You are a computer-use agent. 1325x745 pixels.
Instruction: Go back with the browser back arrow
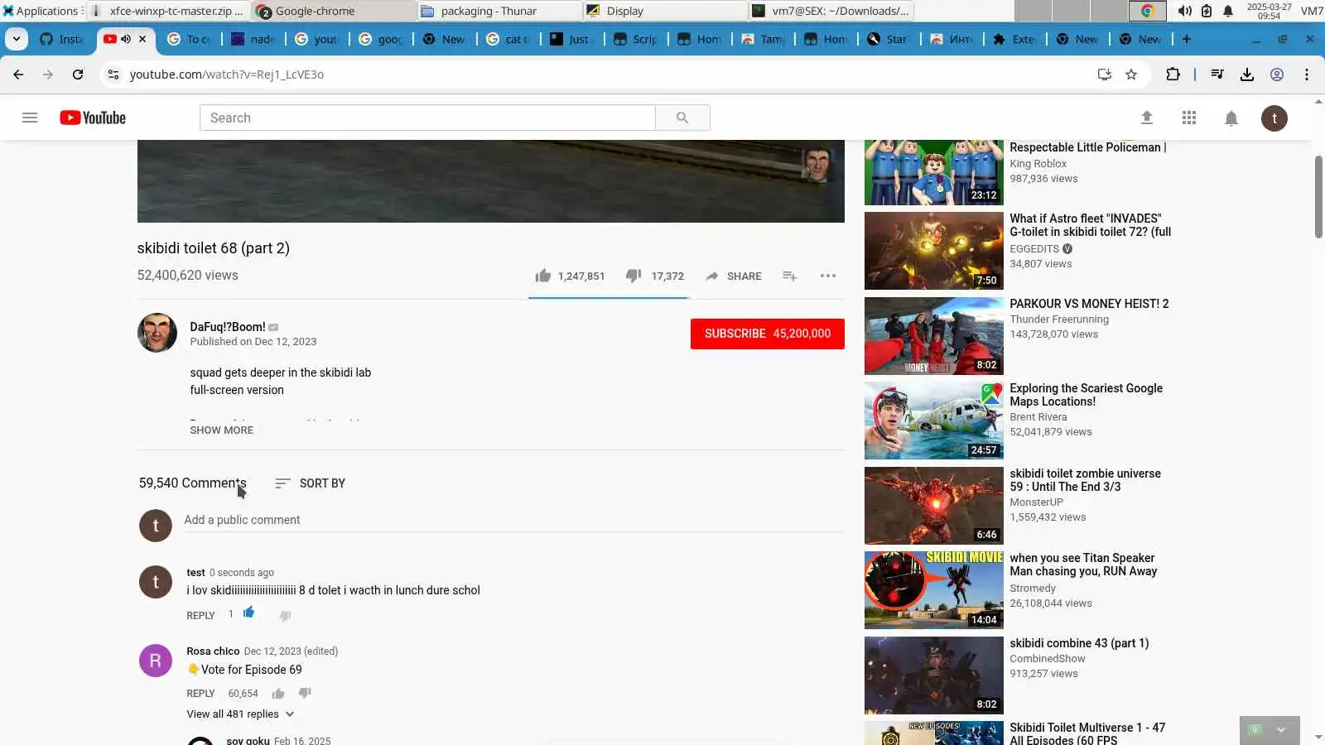tap(18, 74)
